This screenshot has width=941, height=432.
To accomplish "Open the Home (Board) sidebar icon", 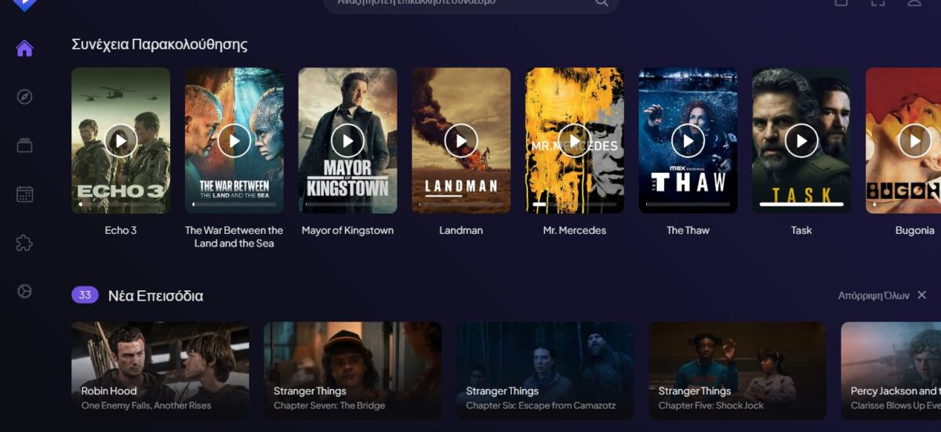I will pyautogui.click(x=24, y=49).
